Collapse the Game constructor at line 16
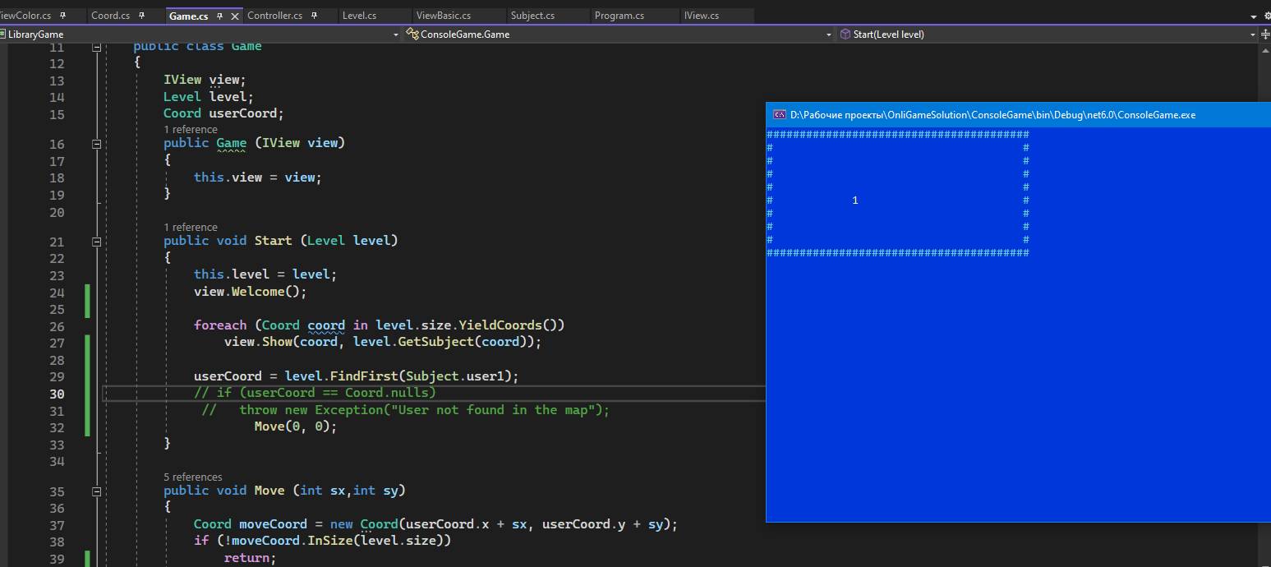The height and width of the screenshot is (567, 1271). click(96, 144)
